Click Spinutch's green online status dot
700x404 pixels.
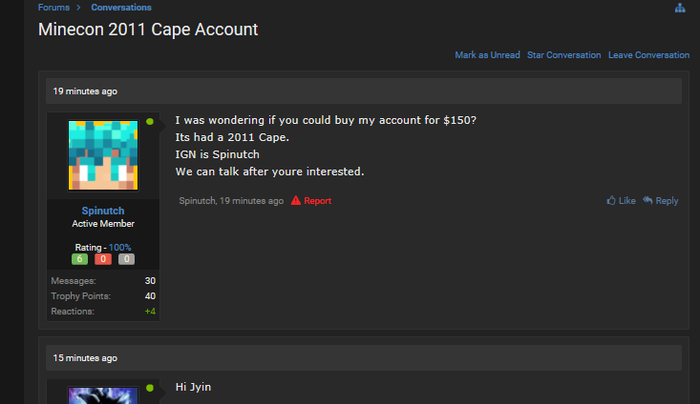coord(150,122)
